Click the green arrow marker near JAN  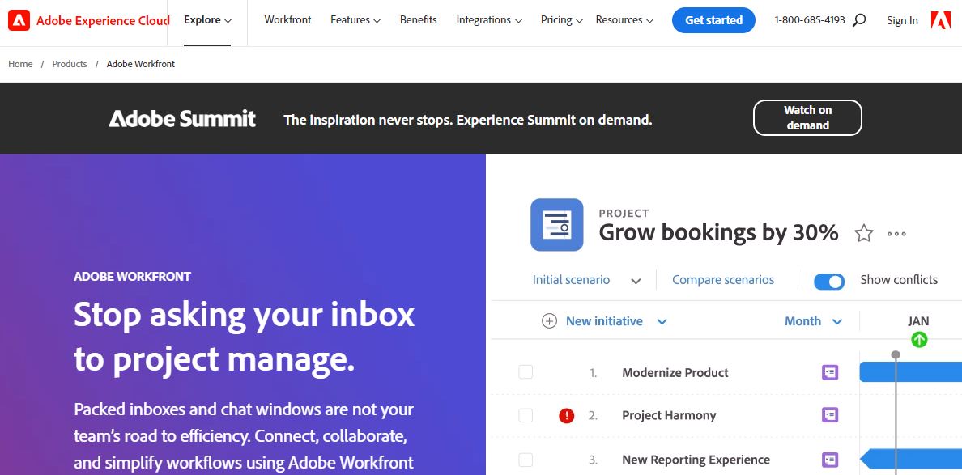tap(920, 341)
